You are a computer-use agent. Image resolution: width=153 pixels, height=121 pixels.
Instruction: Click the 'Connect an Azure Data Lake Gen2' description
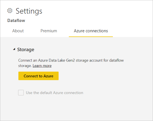[71, 63]
